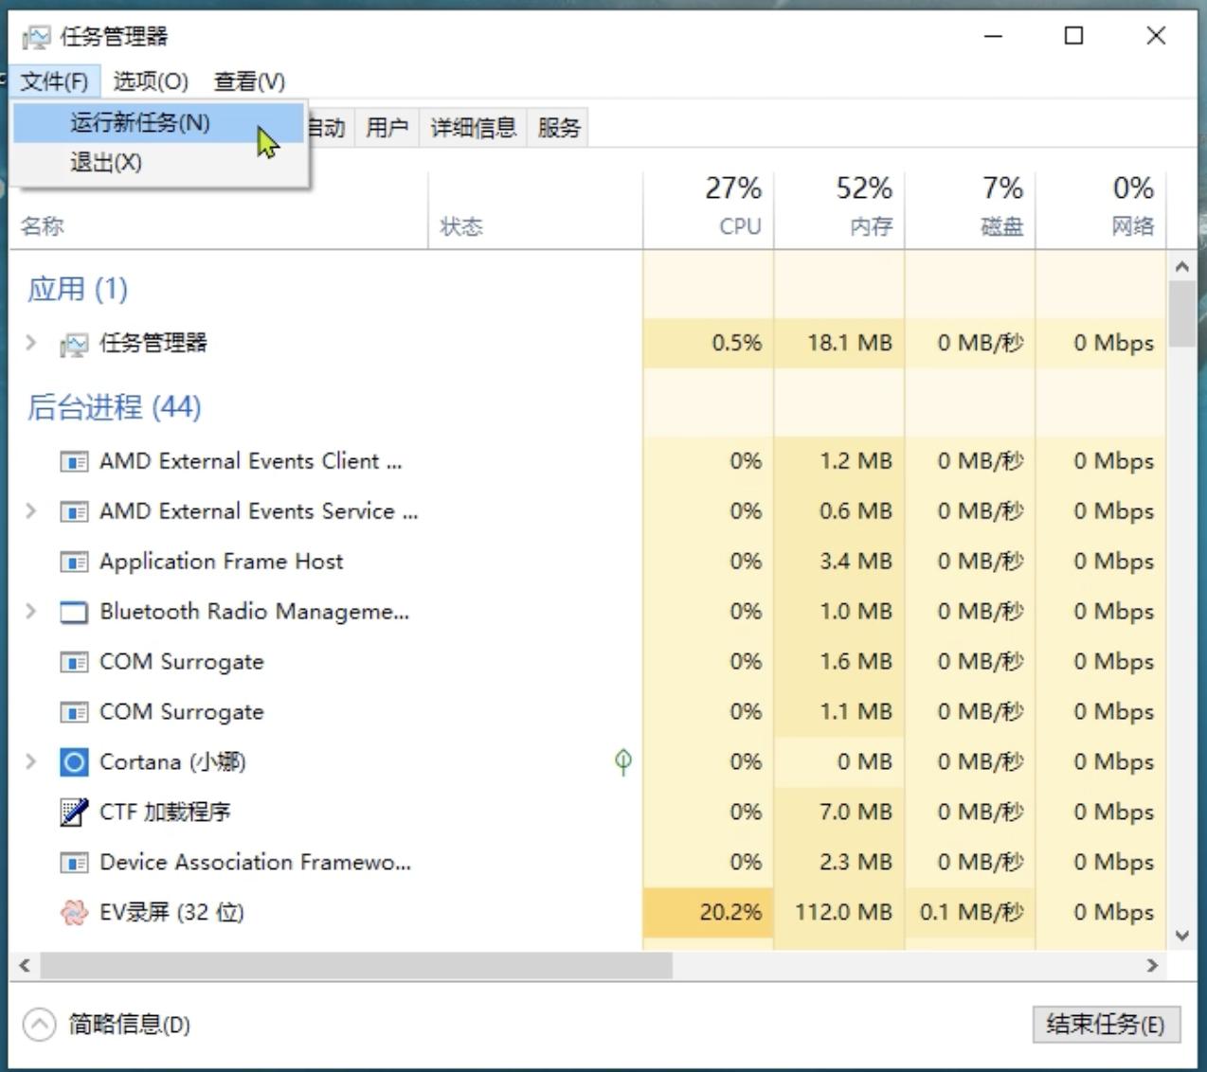Click Cortana's suspended leaf status icon
The width and height of the screenshot is (1207, 1072).
(622, 761)
